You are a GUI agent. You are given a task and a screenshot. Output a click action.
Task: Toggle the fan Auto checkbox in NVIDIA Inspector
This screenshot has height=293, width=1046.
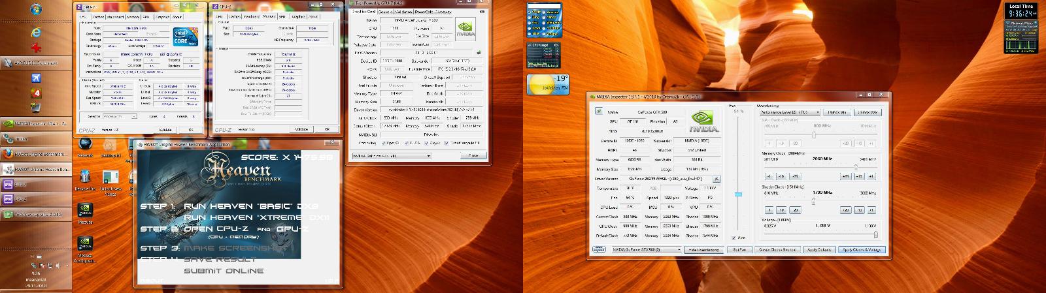[x=734, y=238]
